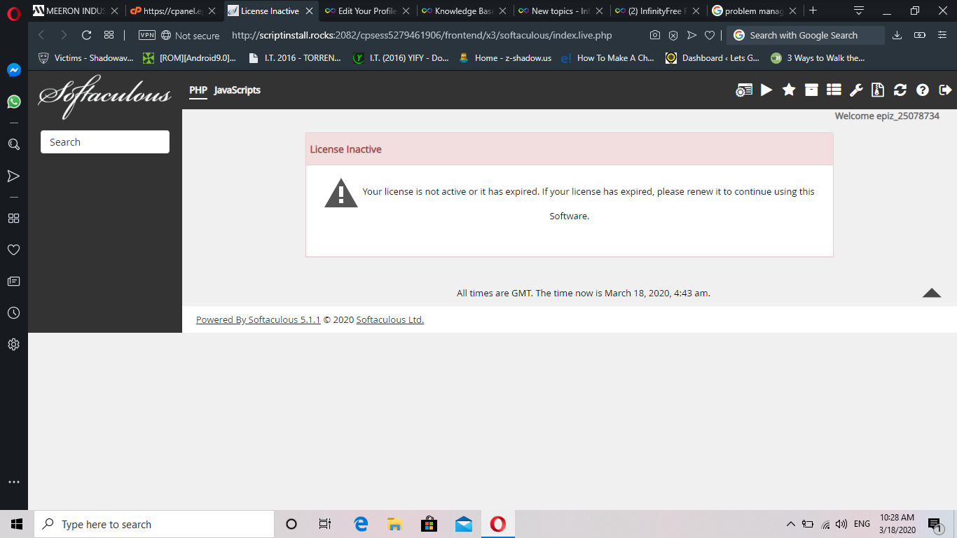
Task: Switch to the JavaScripts tab
Action: (237, 90)
